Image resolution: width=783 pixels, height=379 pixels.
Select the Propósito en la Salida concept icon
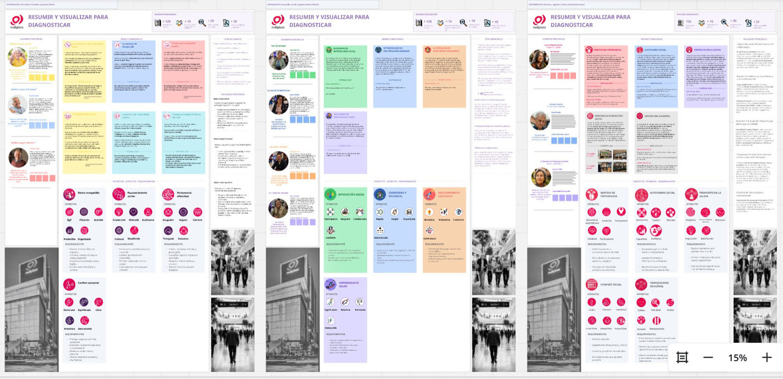(691, 194)
